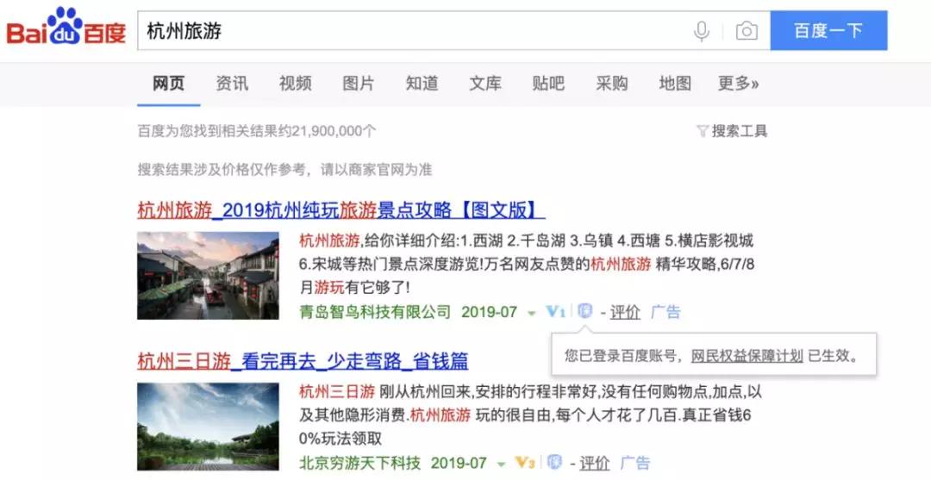Click the canal town thumbnail image

(208, 275)
